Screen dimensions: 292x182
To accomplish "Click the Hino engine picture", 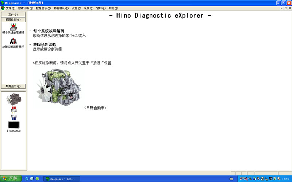I will (x=58, y=87).
